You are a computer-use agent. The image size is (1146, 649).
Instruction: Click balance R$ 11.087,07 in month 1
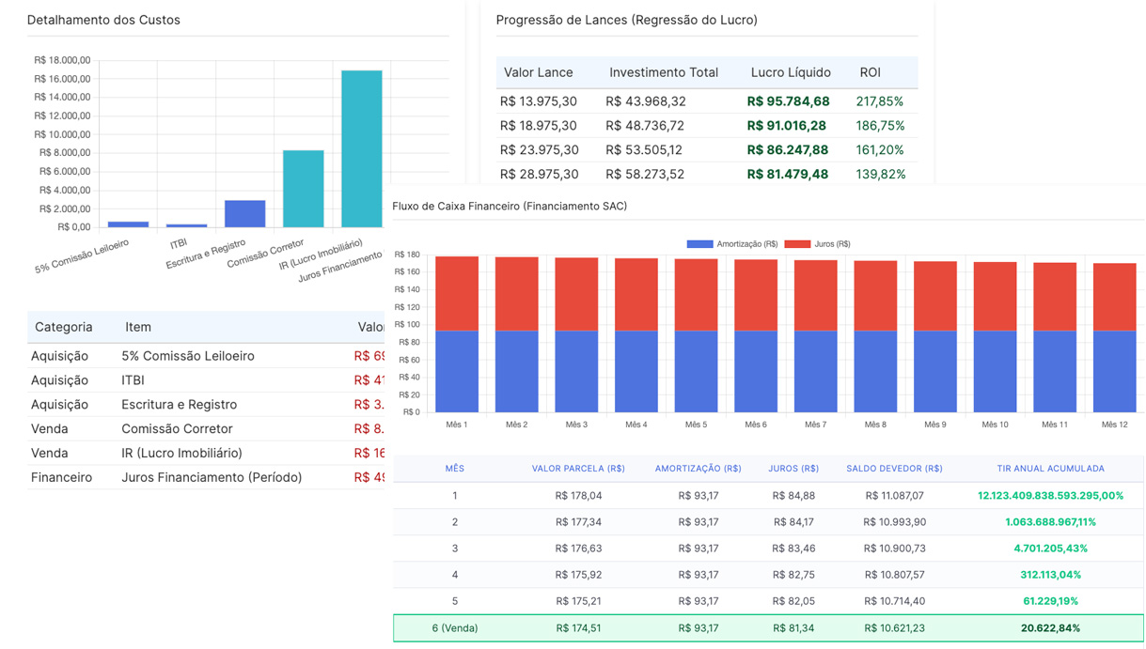tap(894, 496)
